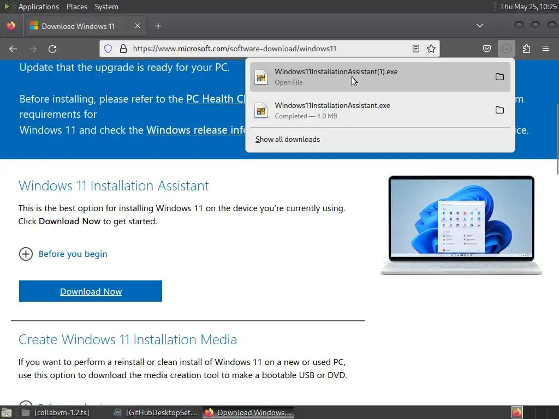Select the Download Windows 11 tab
The width and height of the screenshot is (559, 419).
coord(86,26)
